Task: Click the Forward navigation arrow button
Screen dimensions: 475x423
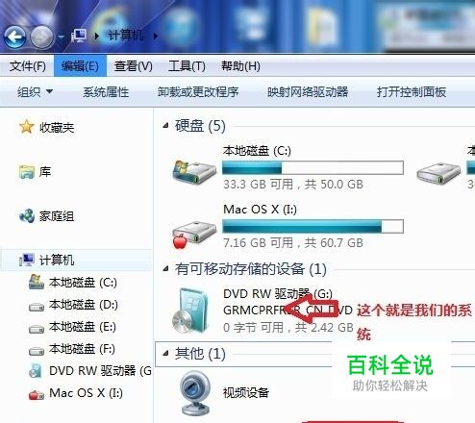Action: point(41,37)
